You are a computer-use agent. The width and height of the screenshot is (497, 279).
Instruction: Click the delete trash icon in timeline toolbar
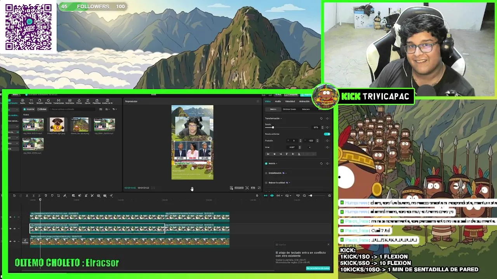(46, 195)
